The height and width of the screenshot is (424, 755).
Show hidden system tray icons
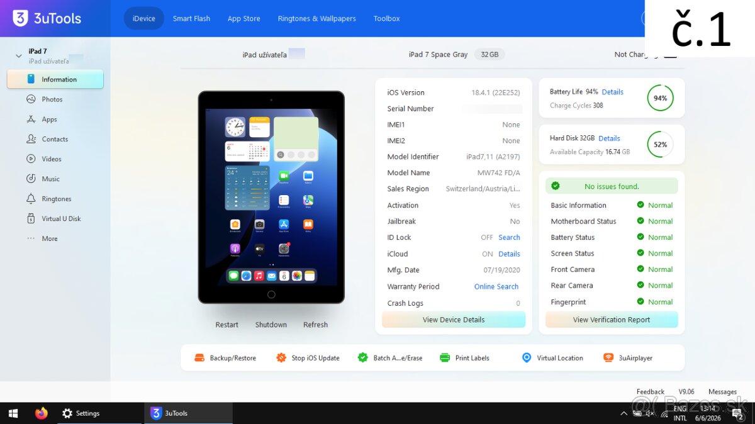tap(624, 413)
